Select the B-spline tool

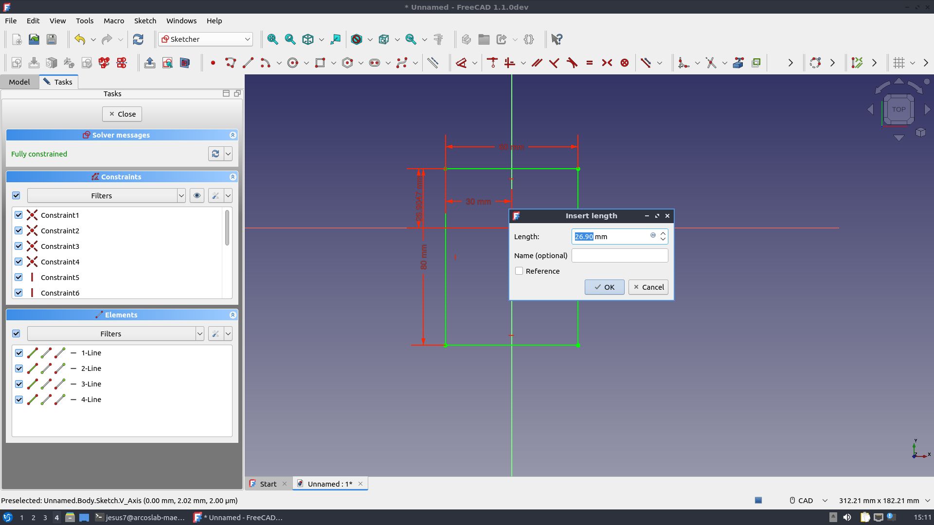[402, 63]
